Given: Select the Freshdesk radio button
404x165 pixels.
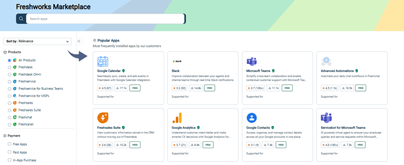Looking at the screenshot, I should [9, 67].
